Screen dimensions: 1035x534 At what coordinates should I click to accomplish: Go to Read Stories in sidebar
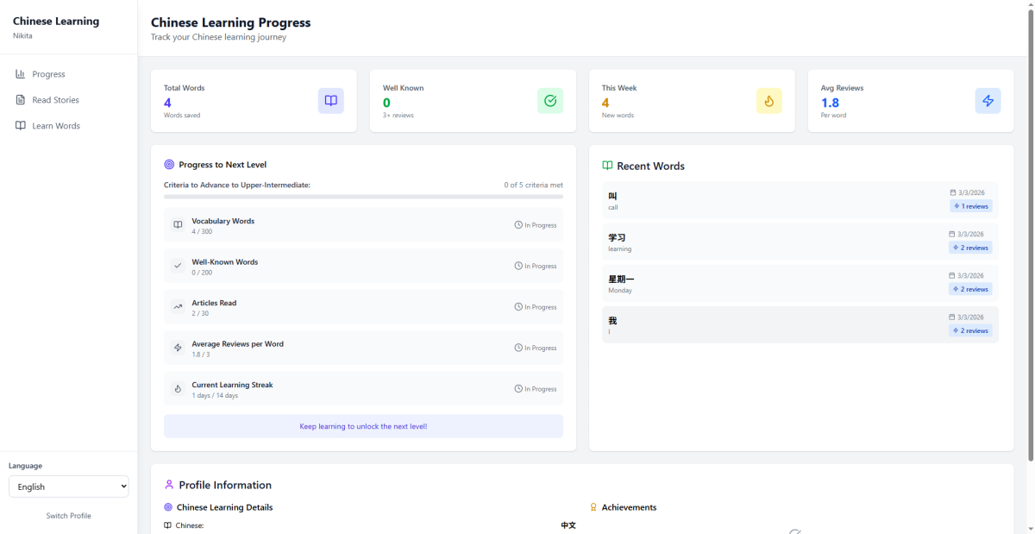55,100
